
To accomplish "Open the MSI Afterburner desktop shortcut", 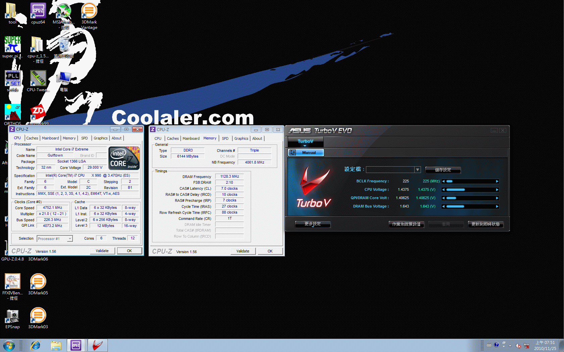I will (63, 16).
